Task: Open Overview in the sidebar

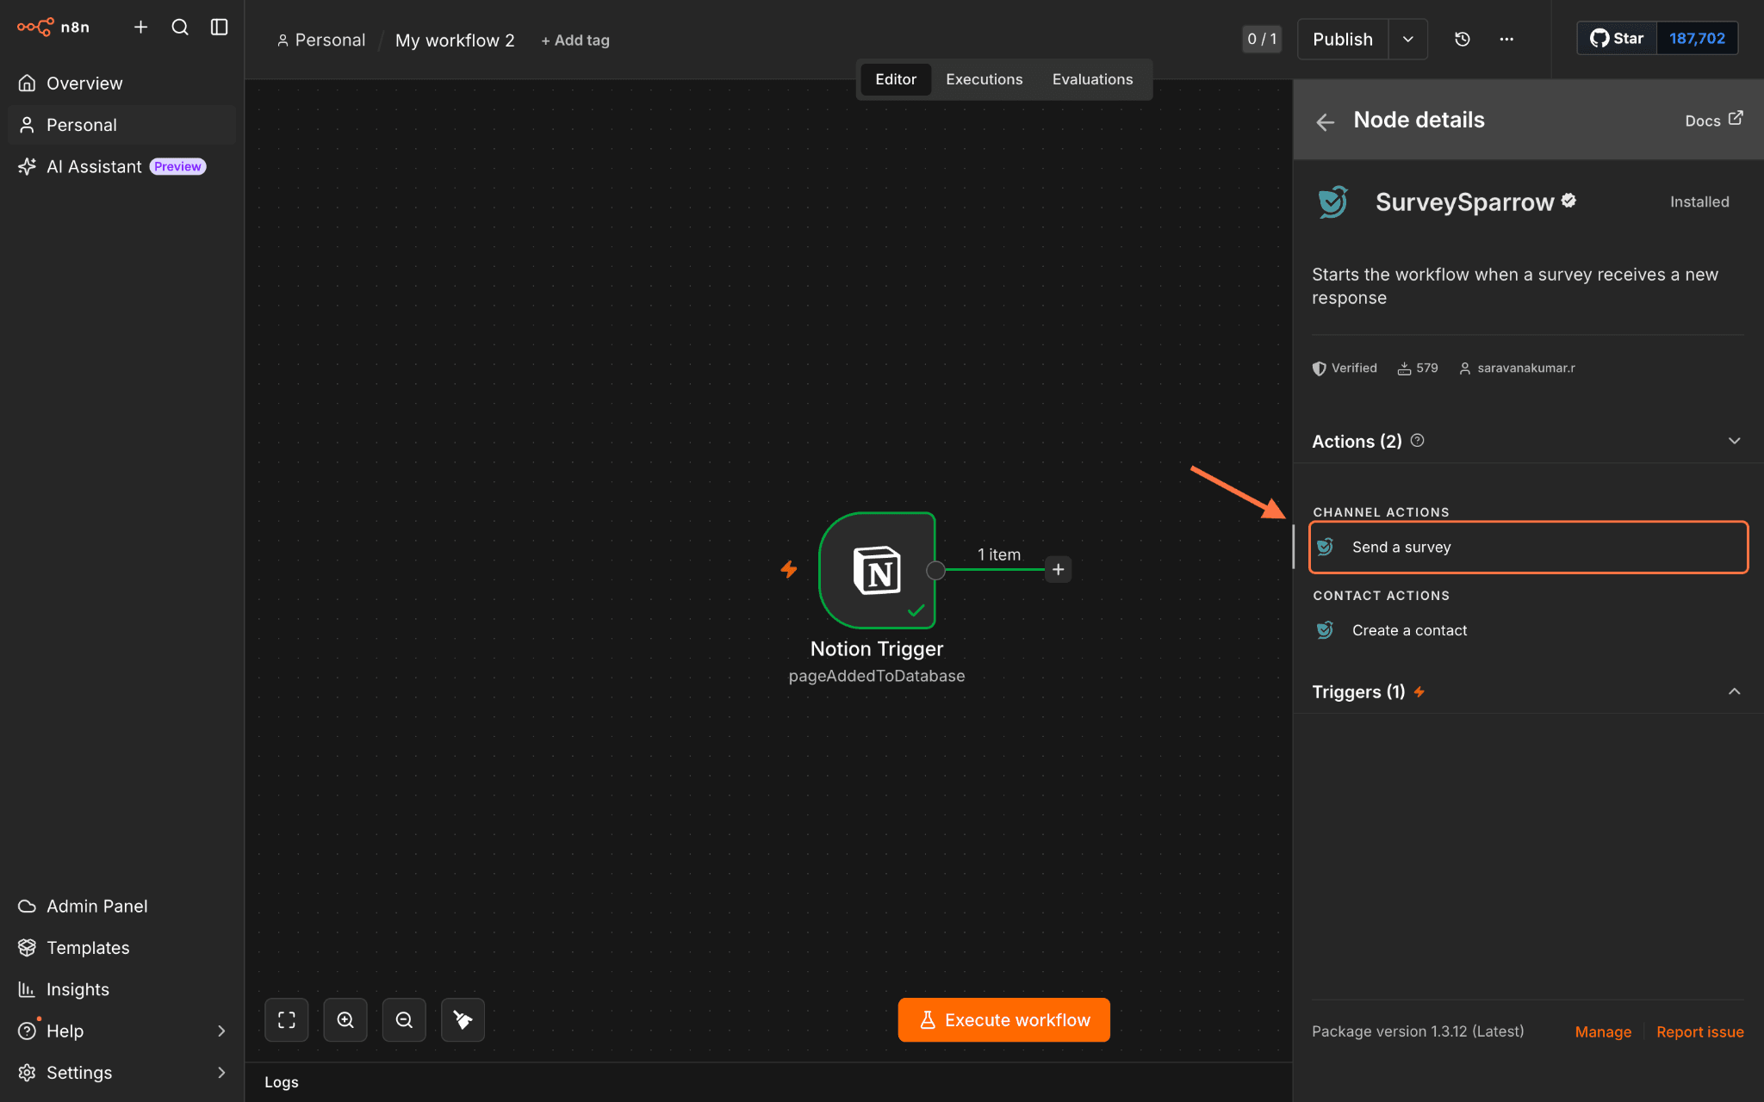Action: pos(121,84)
